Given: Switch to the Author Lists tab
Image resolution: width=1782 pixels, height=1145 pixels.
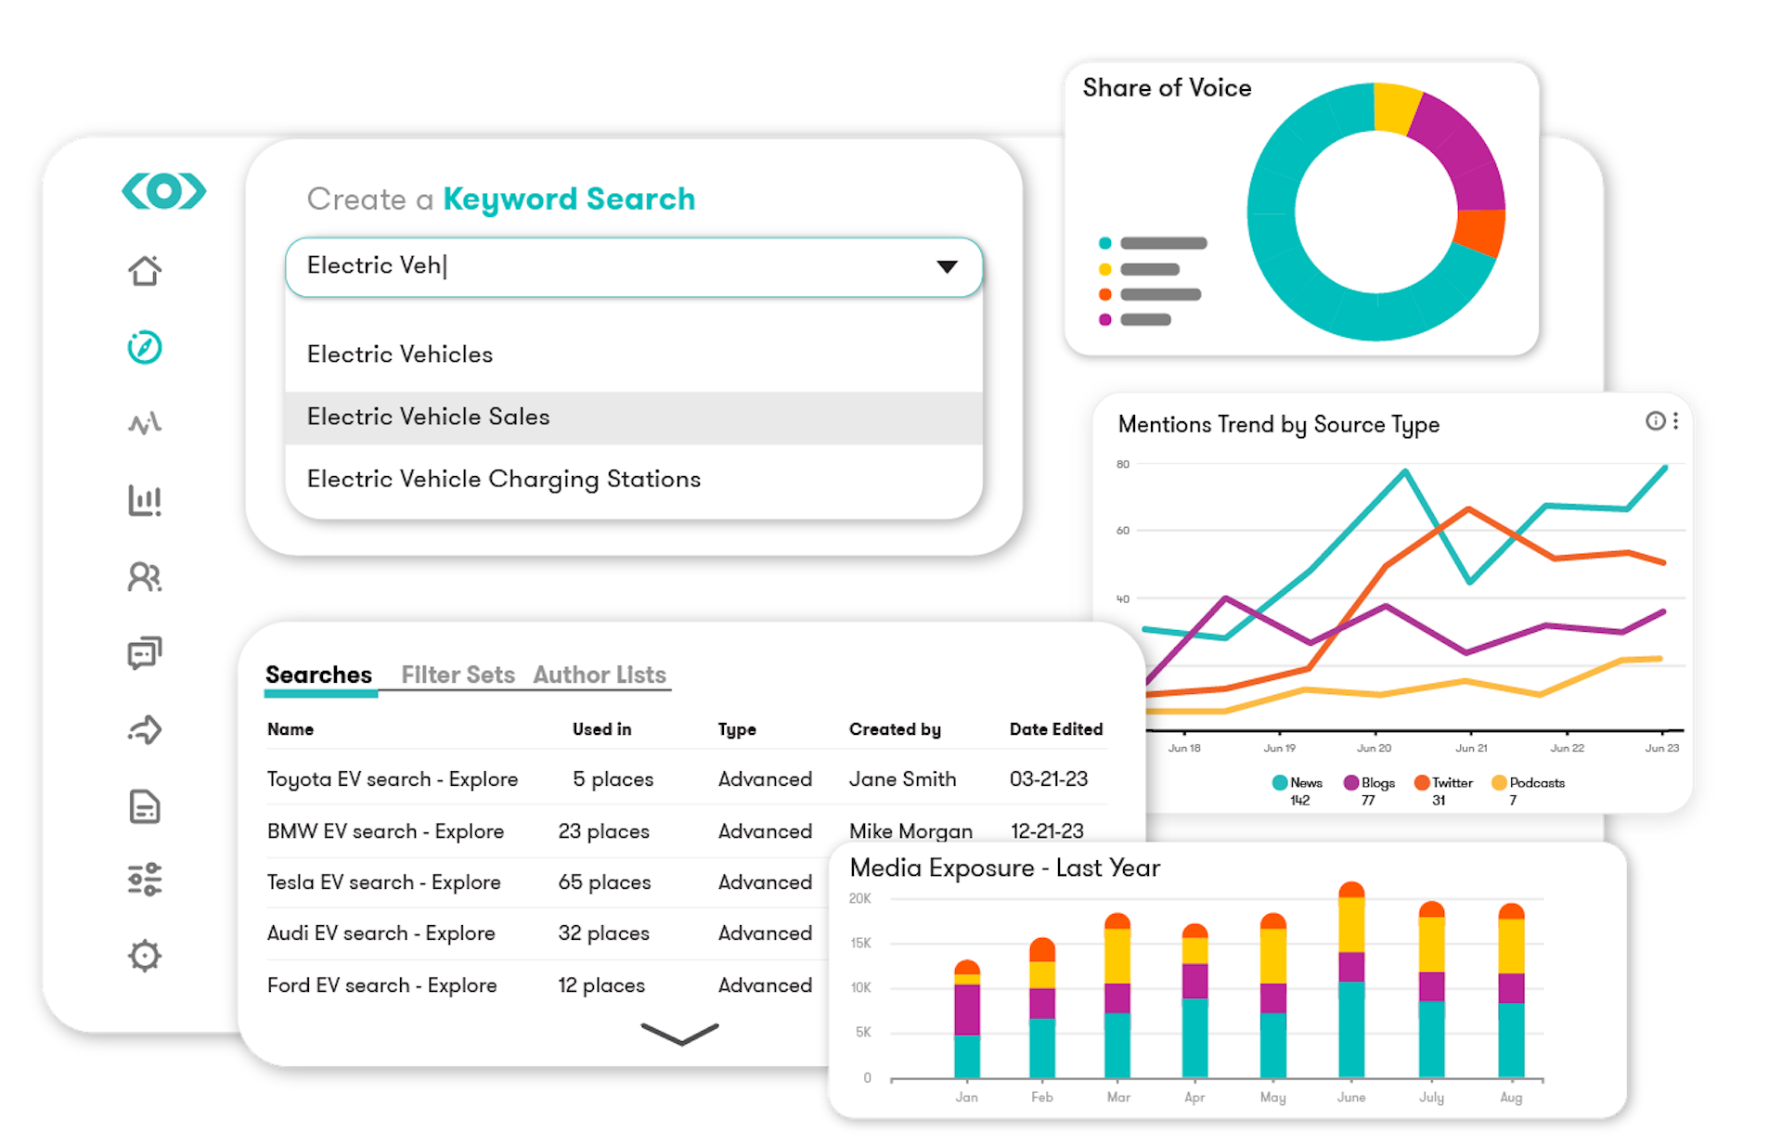Looking at the screenshot, I should (x=599, y=674).
